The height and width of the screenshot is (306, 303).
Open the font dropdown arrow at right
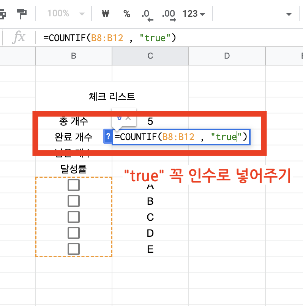(289, 14)
